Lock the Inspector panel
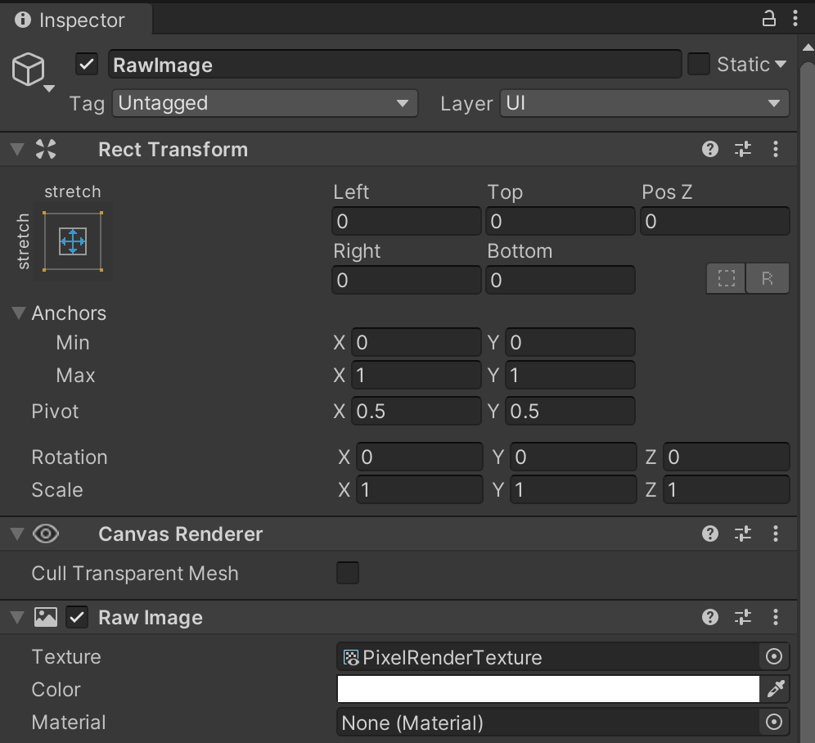815x743 pixels. [x=768, y=20]
